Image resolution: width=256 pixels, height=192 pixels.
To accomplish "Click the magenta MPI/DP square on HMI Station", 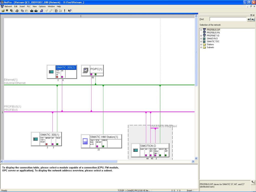I will 97,146.
